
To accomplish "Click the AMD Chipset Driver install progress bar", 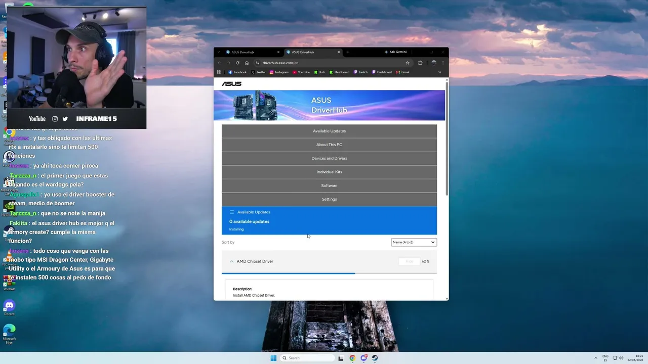I will 329,274.
